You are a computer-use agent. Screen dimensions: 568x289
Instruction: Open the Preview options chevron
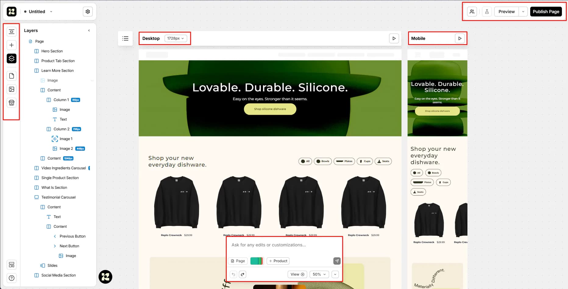pos(523,12)
